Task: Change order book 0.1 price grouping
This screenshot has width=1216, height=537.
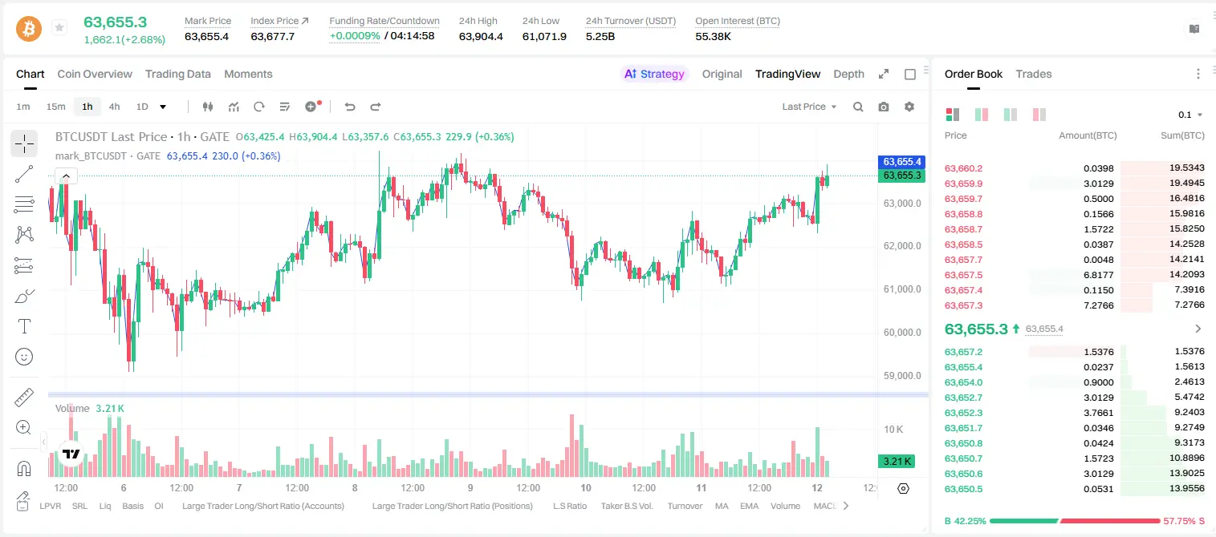Action: [1190, 115]
